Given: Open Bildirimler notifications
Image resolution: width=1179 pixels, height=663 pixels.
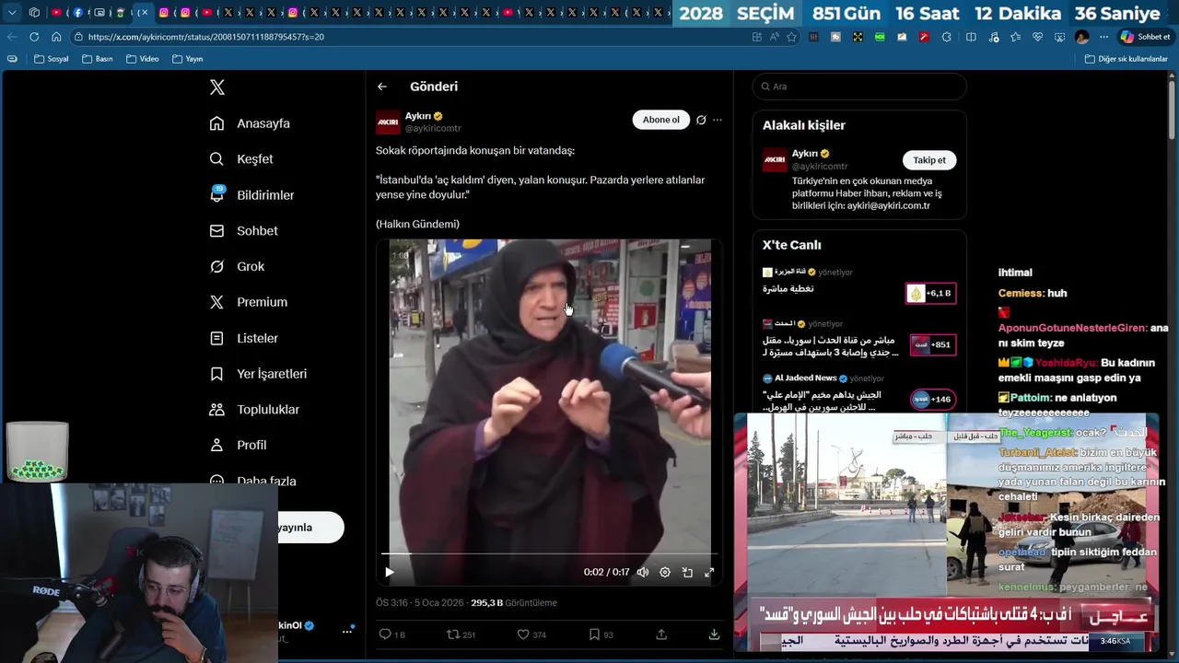Looking at the screenshot, I should [252, 195].
